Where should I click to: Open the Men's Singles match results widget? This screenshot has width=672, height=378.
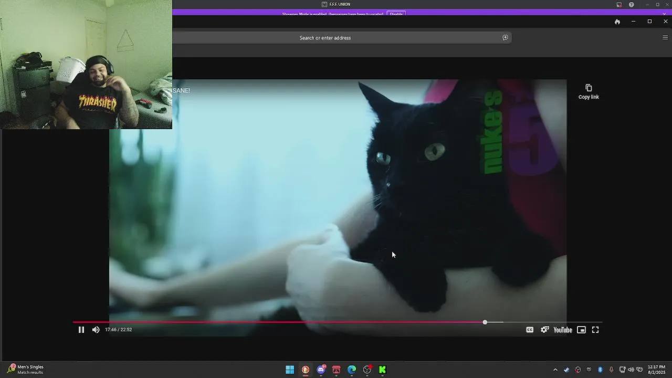point(25,370)
